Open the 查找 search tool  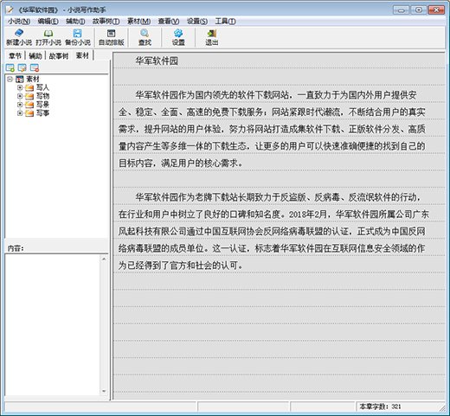(145, 37)
